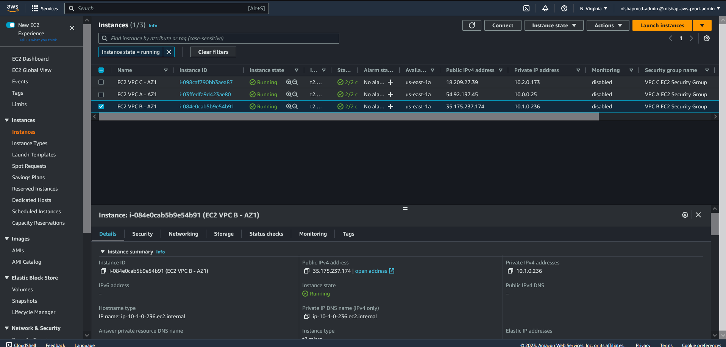This screenshot has height=347, width=726.
Task: Expand the N. Virginia region selector
Action: click(x=593, y=8)
